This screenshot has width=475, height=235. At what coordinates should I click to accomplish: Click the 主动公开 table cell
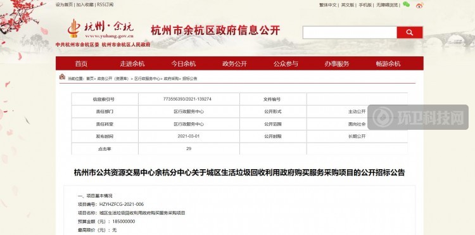click(x=357, y=111)
